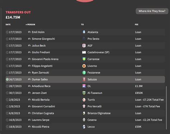Sort transfers by the DATE column header
The width and height of the screenshot is (170, 134).
pyautogui.click(x=8, y=24)
